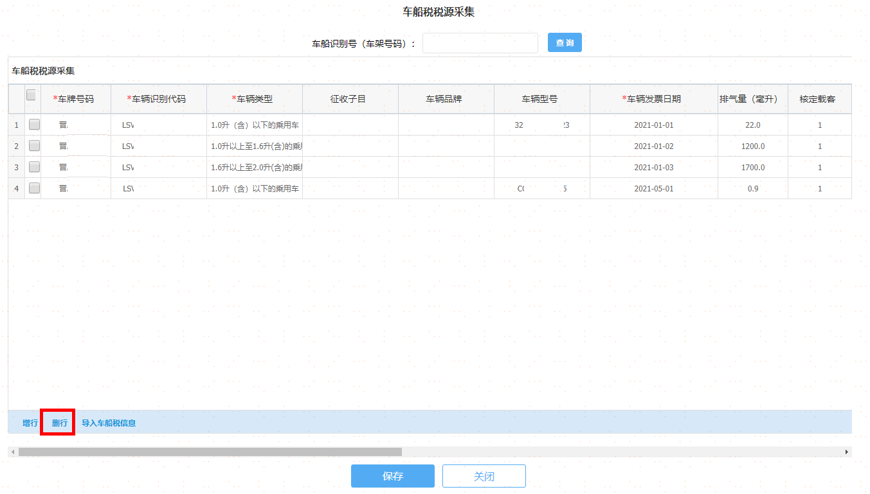Select invoice date cell 2021-01-03
870x494 pixels.
[654, 167]
